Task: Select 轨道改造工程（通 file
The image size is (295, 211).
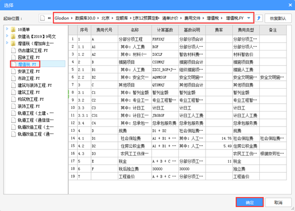Action: [36, 134]
